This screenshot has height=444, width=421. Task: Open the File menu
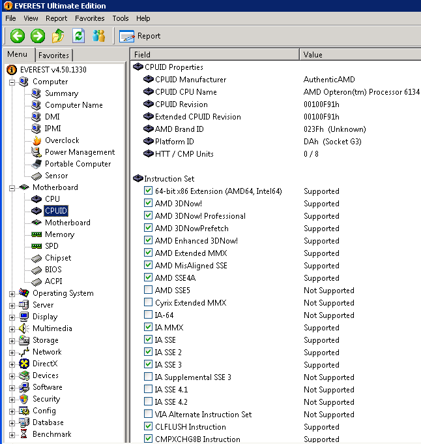point(10,18)
